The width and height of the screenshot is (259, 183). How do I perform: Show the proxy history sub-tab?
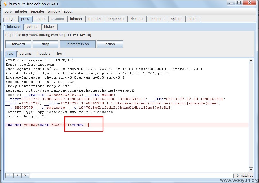click(x=49, y=27)
